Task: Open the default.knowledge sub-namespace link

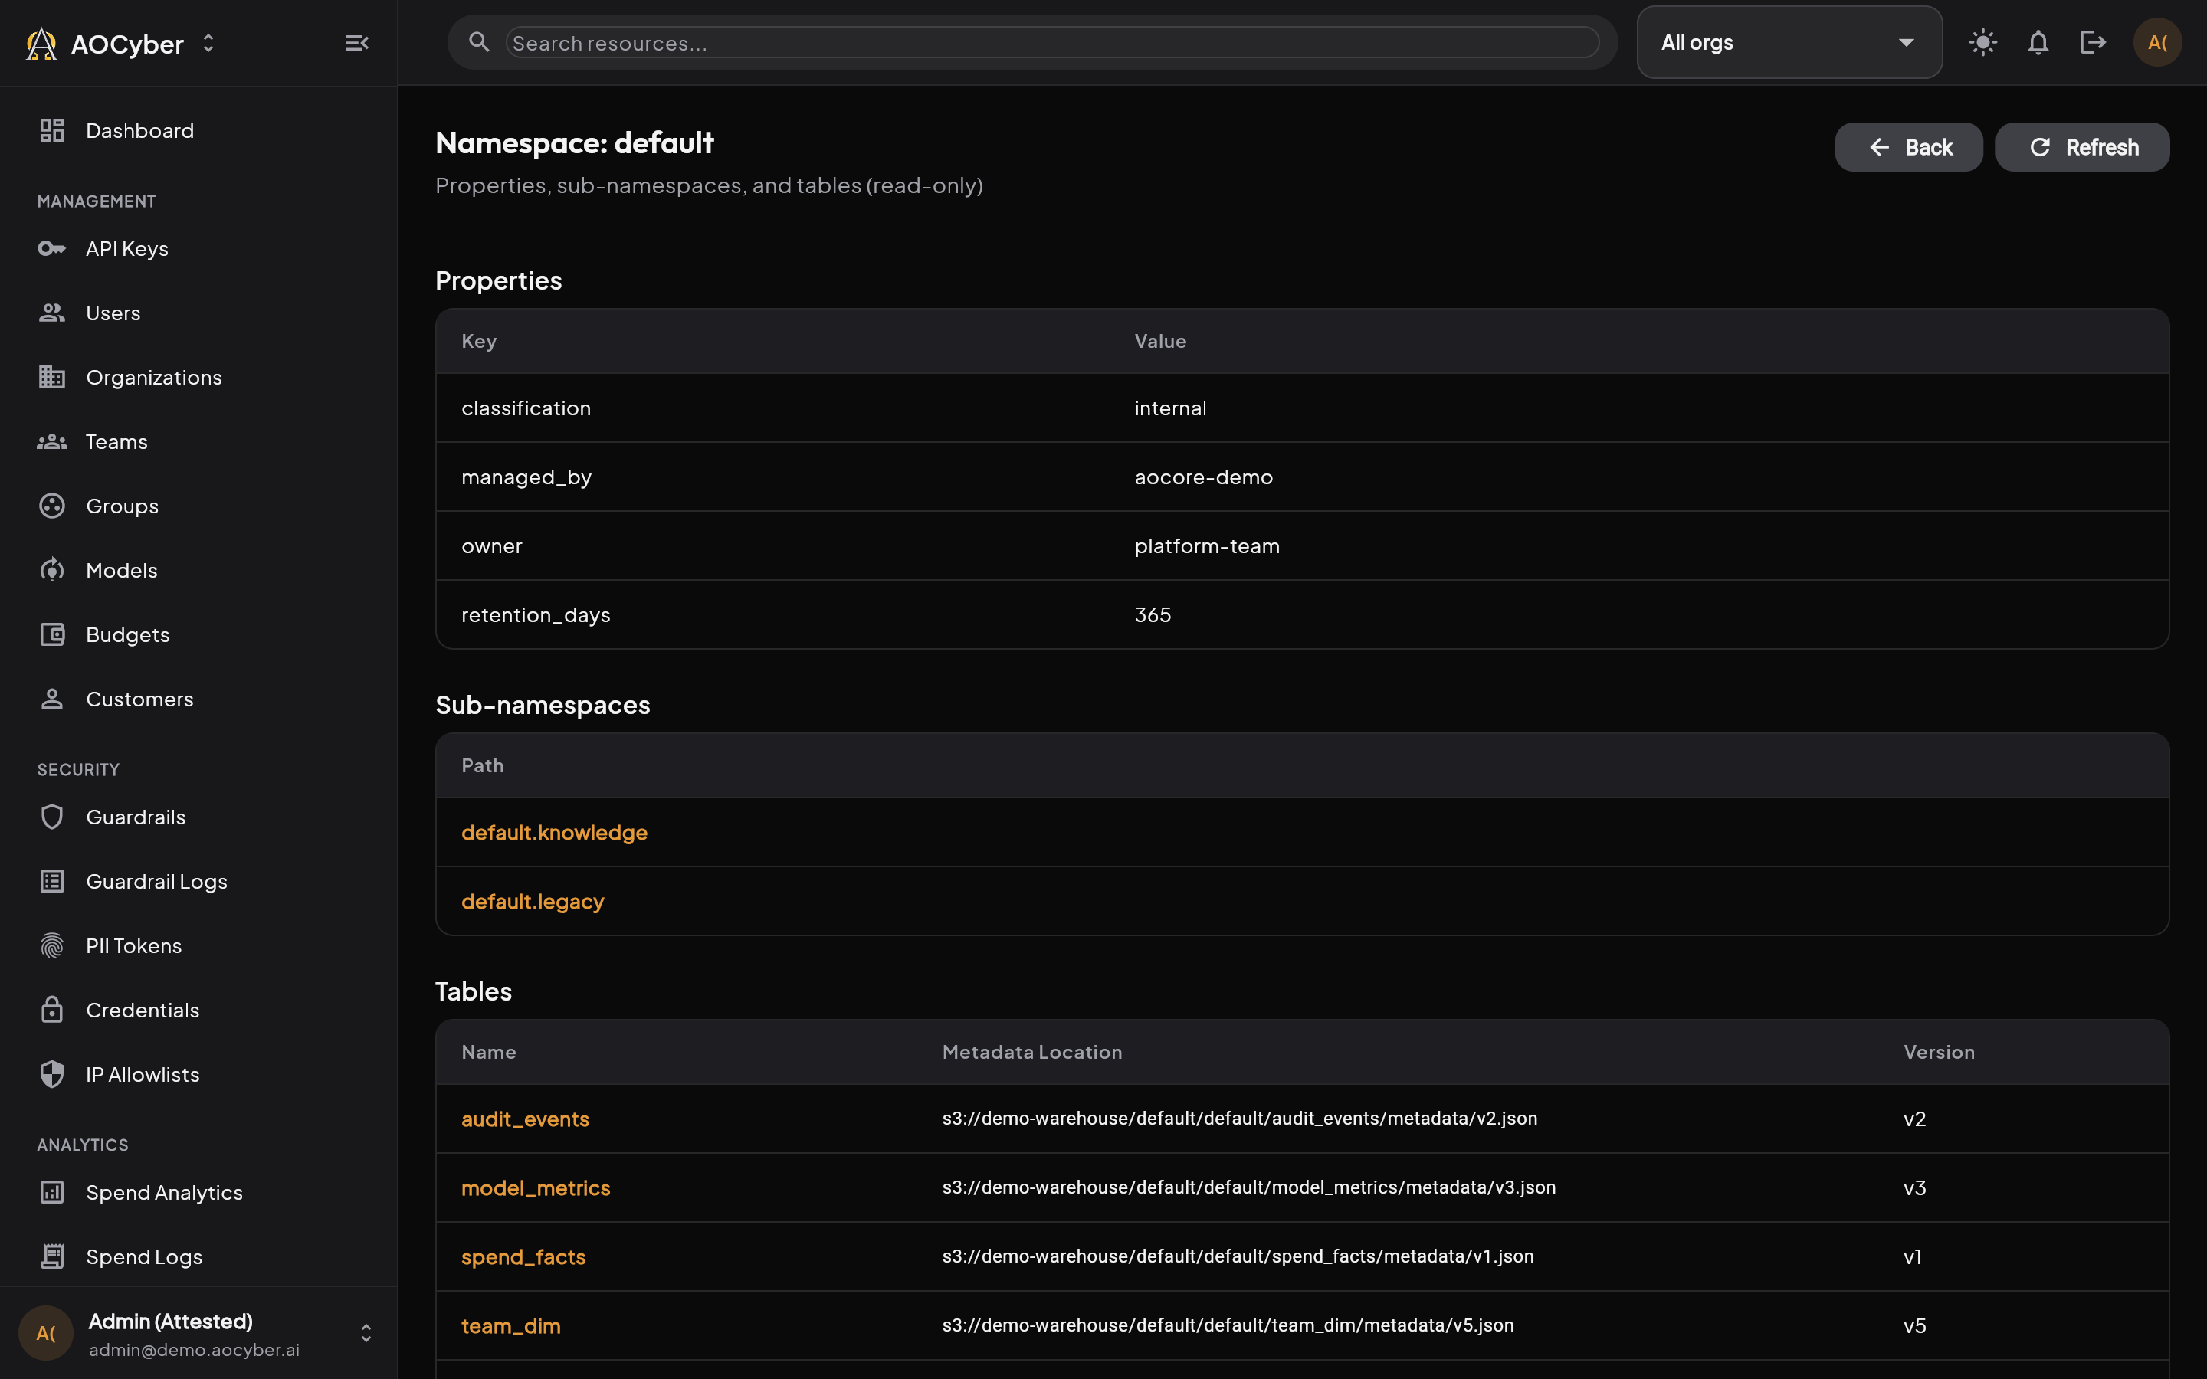Action: [553, 832]
